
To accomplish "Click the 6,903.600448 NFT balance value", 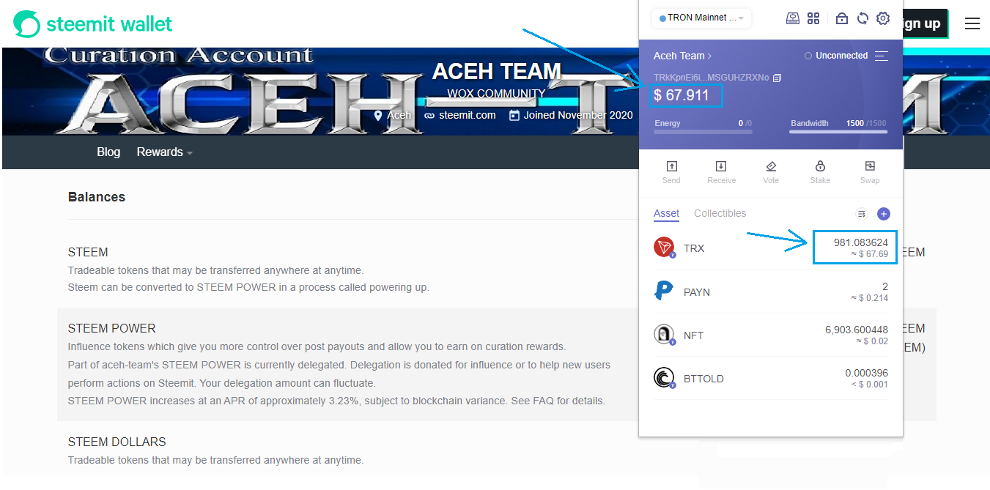I will (x=857, y=330).
